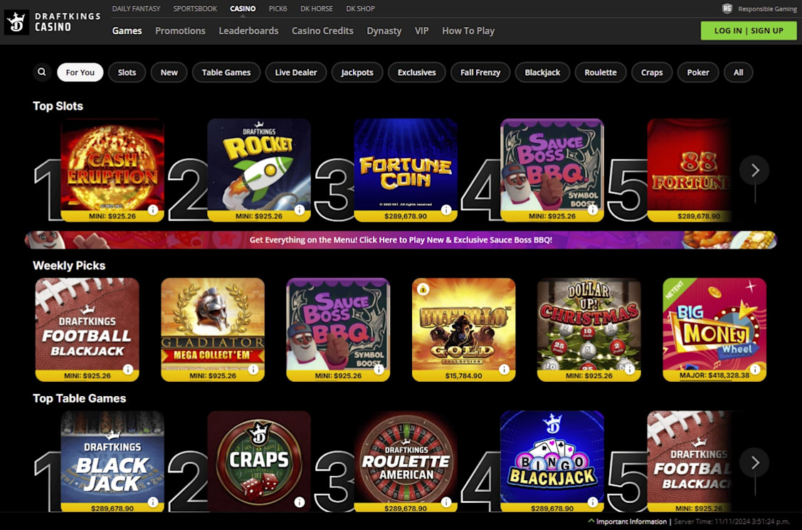Click the Log In | Sign Up button

point(749,31)
